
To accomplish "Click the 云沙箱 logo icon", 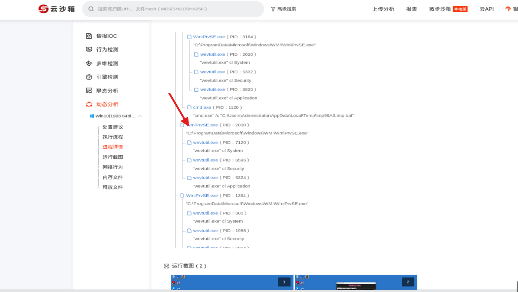I will tap(44, 9).
